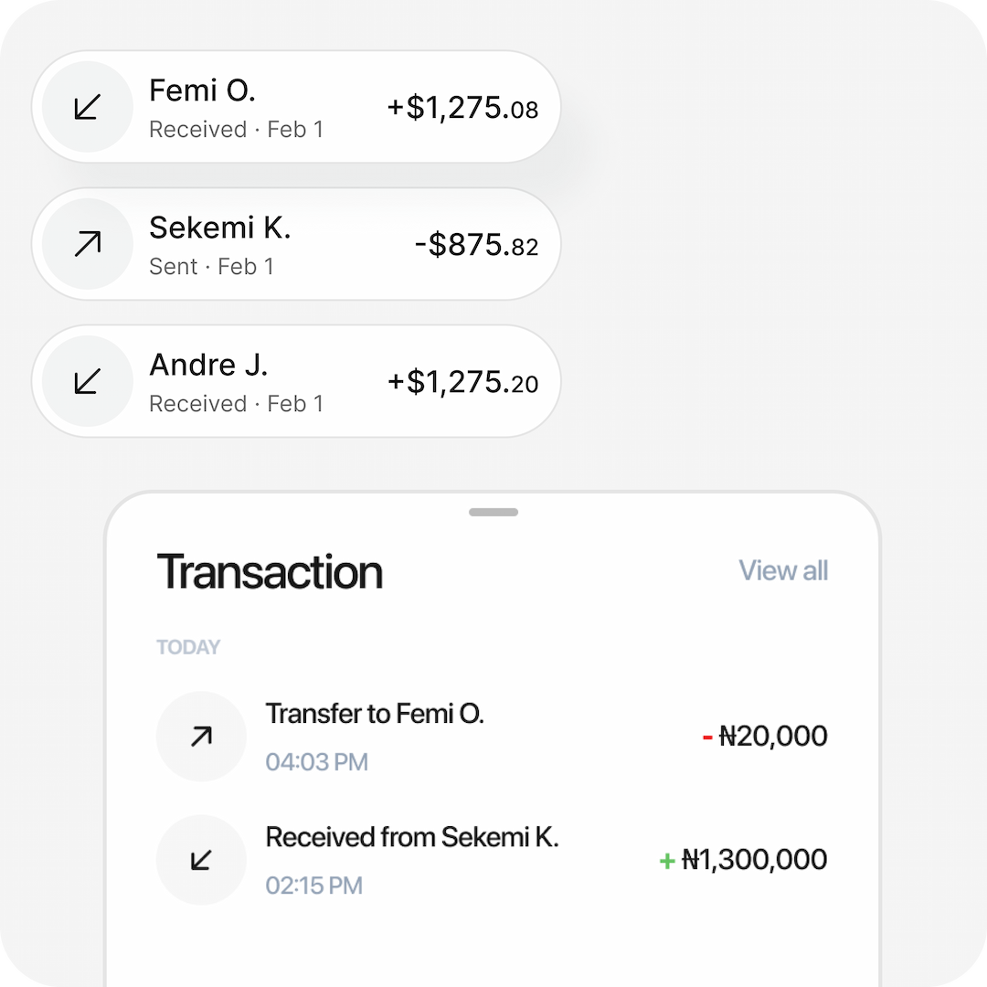
Task: Click the Transaction heading
Action: point(270,572)
